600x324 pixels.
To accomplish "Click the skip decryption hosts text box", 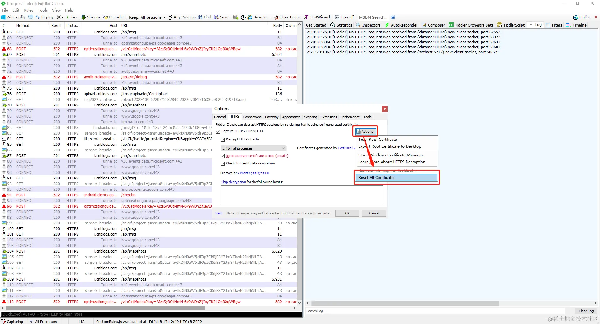I will point(302,195).
